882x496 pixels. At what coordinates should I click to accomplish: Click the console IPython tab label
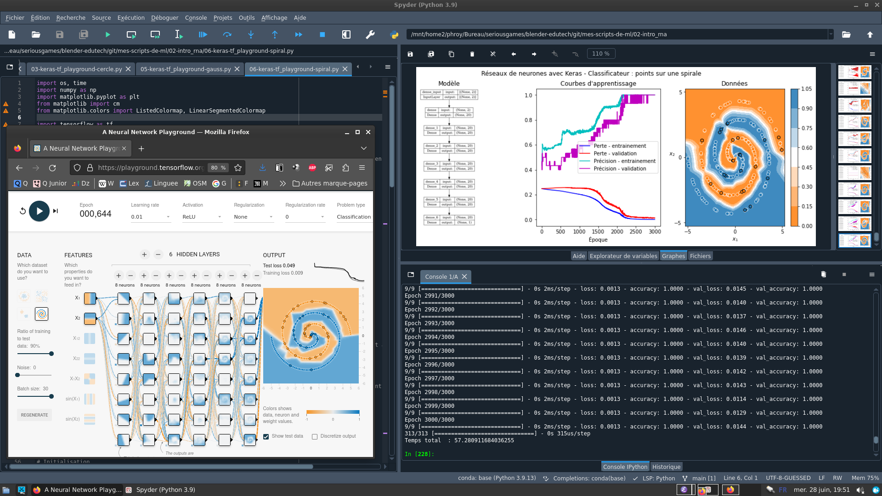[x=625, y=466]
